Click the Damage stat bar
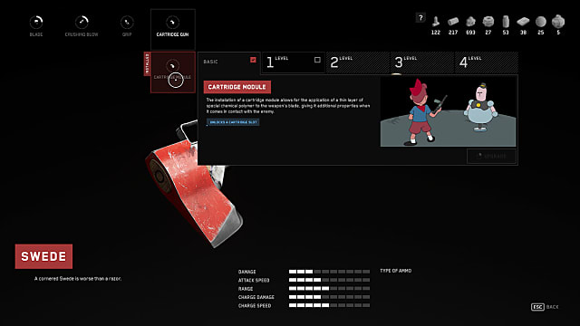The height and width of the screenshot is (326, 580). pyautogui.click(x=329, y=272)
